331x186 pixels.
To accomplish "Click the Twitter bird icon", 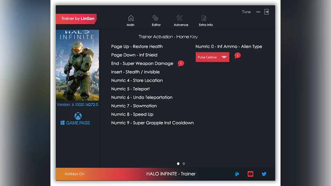I will (264, 174).
